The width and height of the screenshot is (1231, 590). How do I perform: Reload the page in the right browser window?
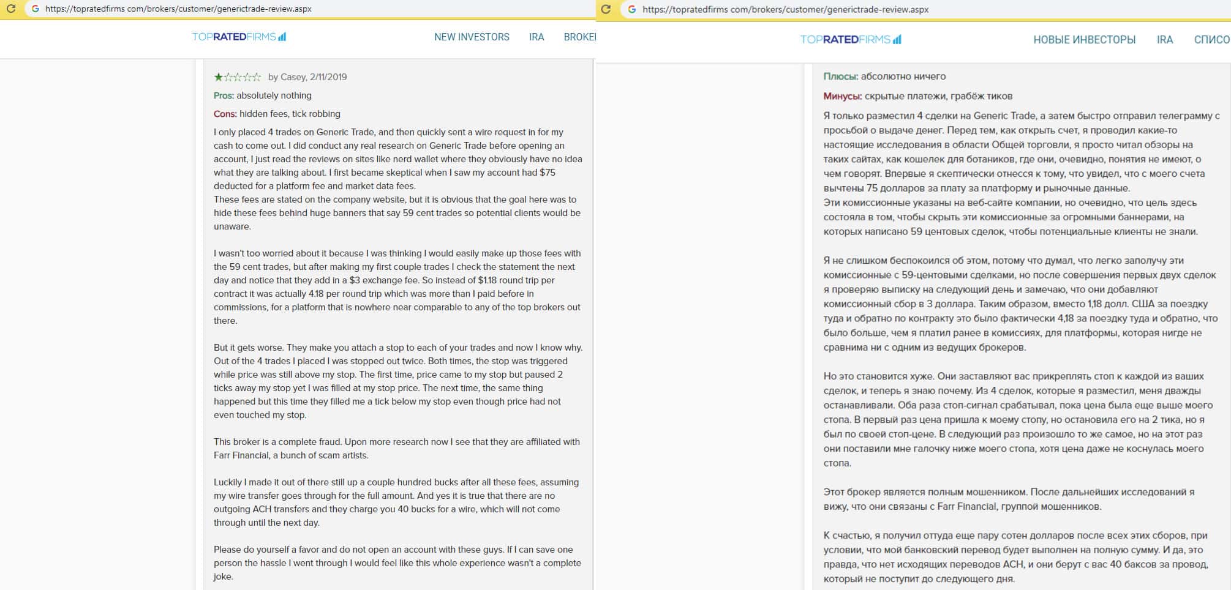(606, 9)
